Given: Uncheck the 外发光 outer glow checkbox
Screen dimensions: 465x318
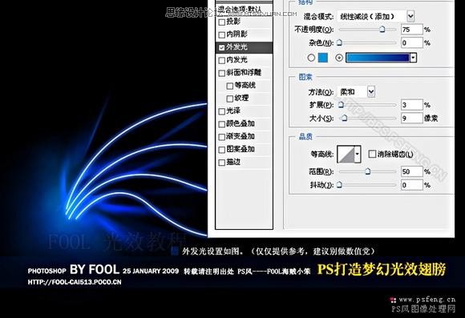Looking at the screenshot, I should [221, 47].
